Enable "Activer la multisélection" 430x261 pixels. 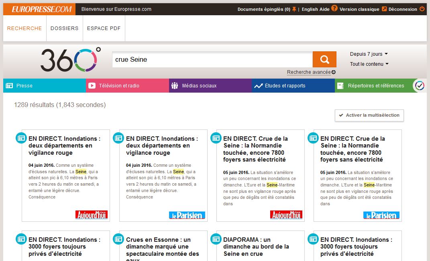click(369, 115)
